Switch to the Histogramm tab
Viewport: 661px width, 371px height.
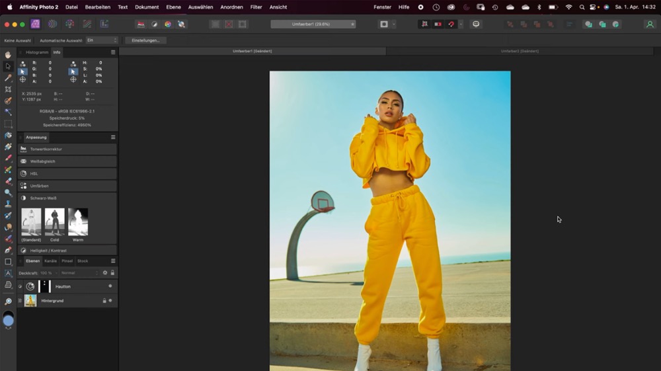pyautogui.click(x=36, y=52)
